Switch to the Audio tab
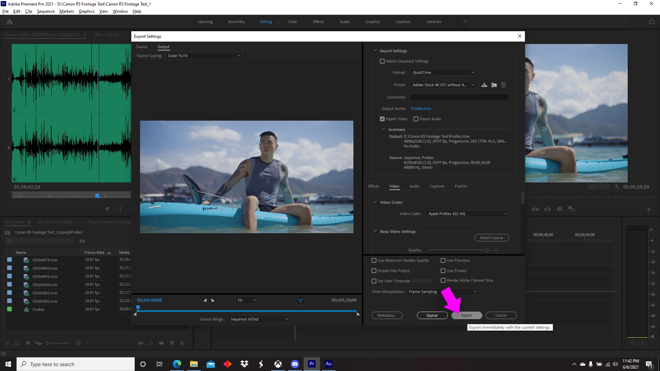This screenshot has height=371, width=660. [414, 186]
